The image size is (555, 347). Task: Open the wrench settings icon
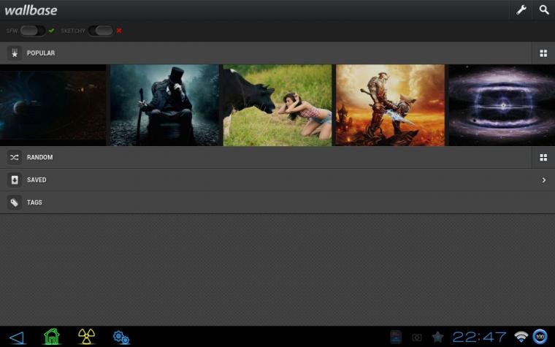click(521, 10)
